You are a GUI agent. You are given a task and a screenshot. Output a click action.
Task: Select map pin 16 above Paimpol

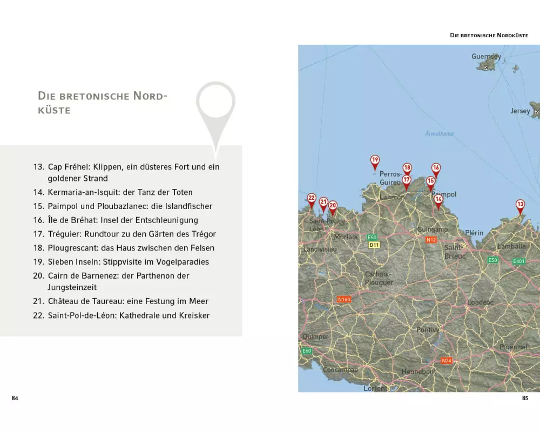(436, 168)
